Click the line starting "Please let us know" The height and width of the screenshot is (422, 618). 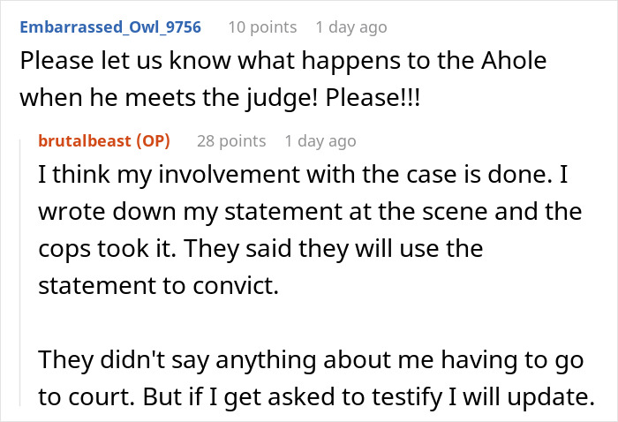click(x=283, y=60)
